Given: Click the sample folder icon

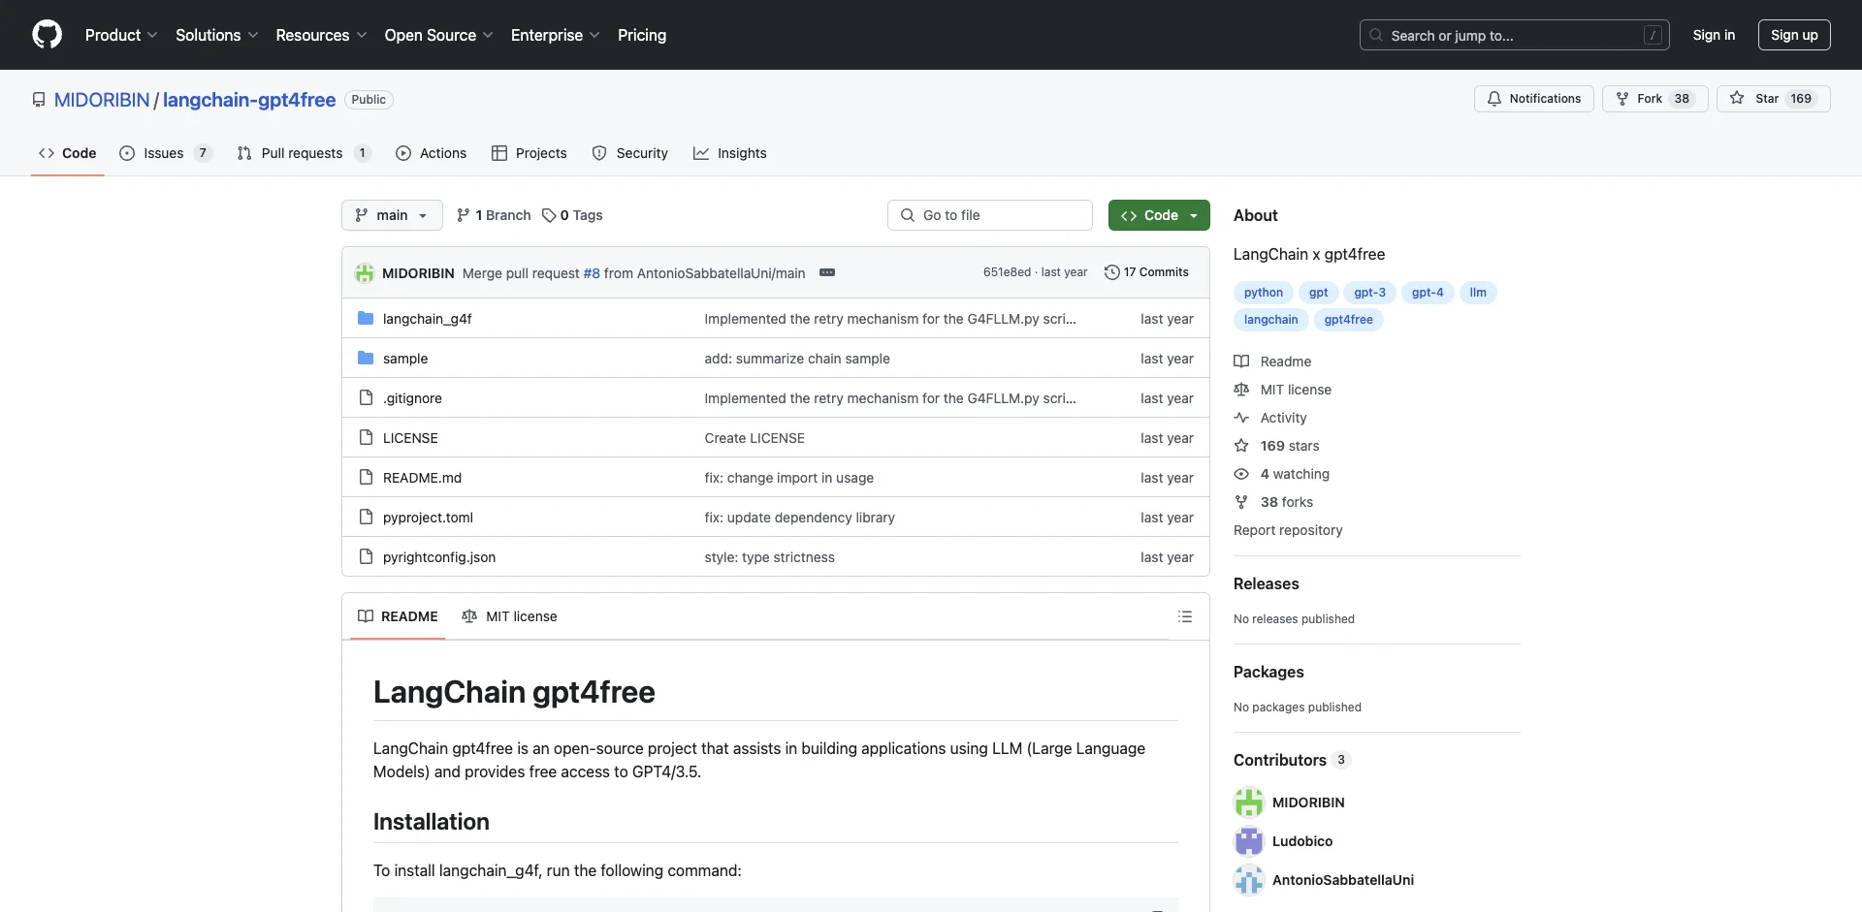Looking at the screenshot, I should tap(366, 358).
